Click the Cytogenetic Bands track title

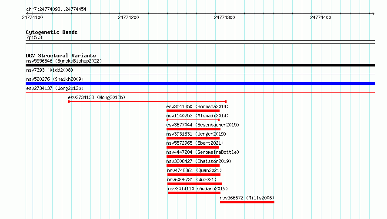pyautogui.click(x=52, y=32)
